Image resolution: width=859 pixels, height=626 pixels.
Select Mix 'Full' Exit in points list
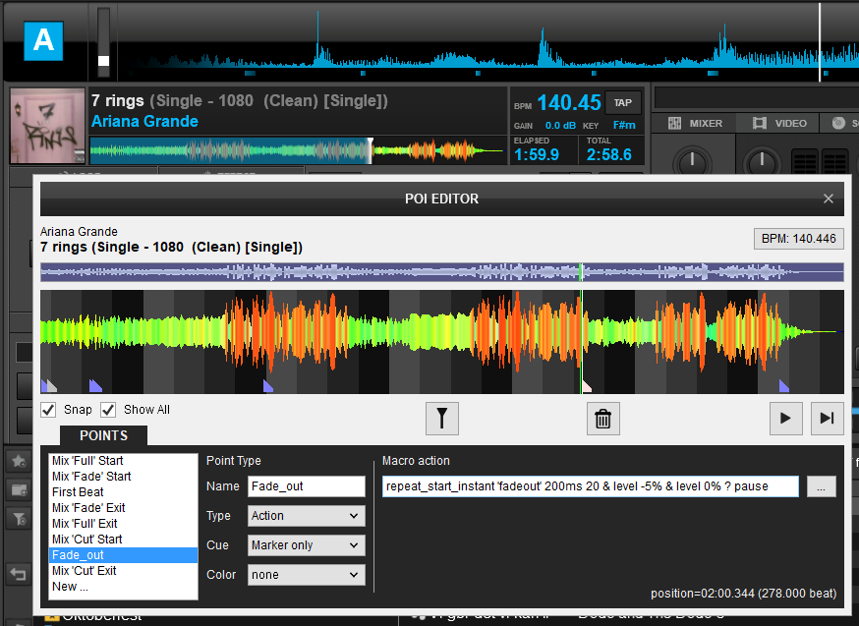[x=123, y=524]
